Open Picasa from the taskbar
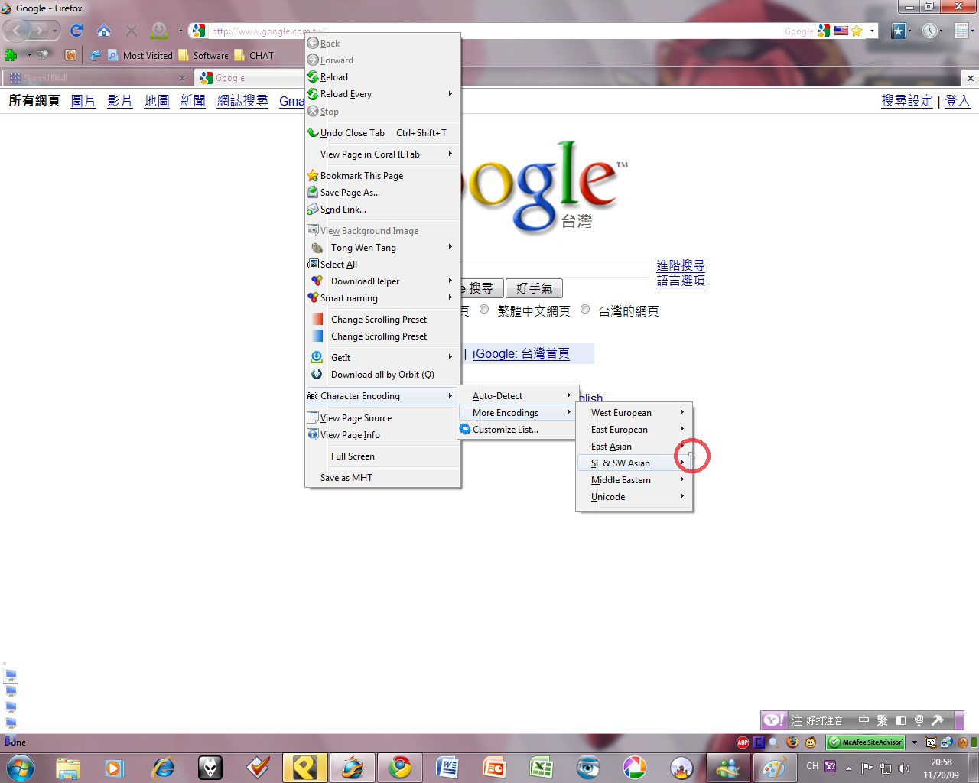Image resolution: width=979 pixels, height=783 pixels. [635, 767]
